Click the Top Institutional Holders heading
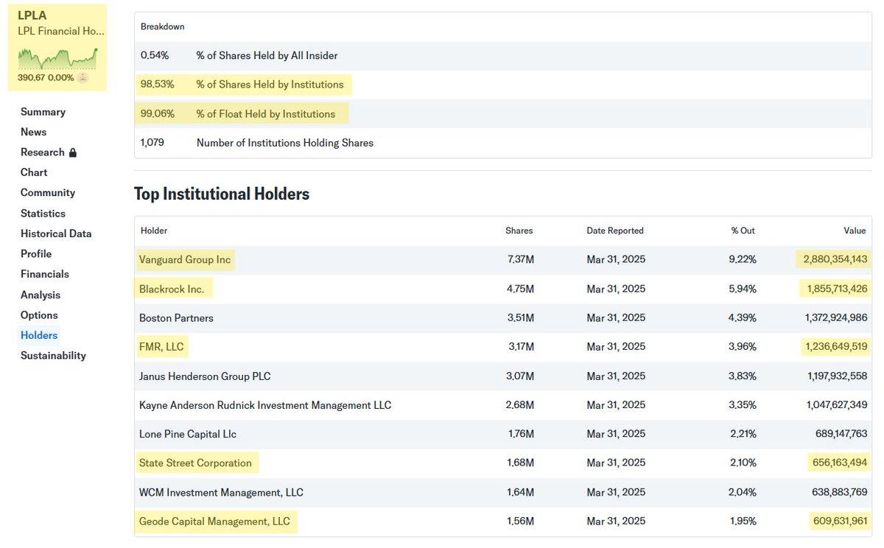Screen dimensions: 884x548 click(222, 194)
